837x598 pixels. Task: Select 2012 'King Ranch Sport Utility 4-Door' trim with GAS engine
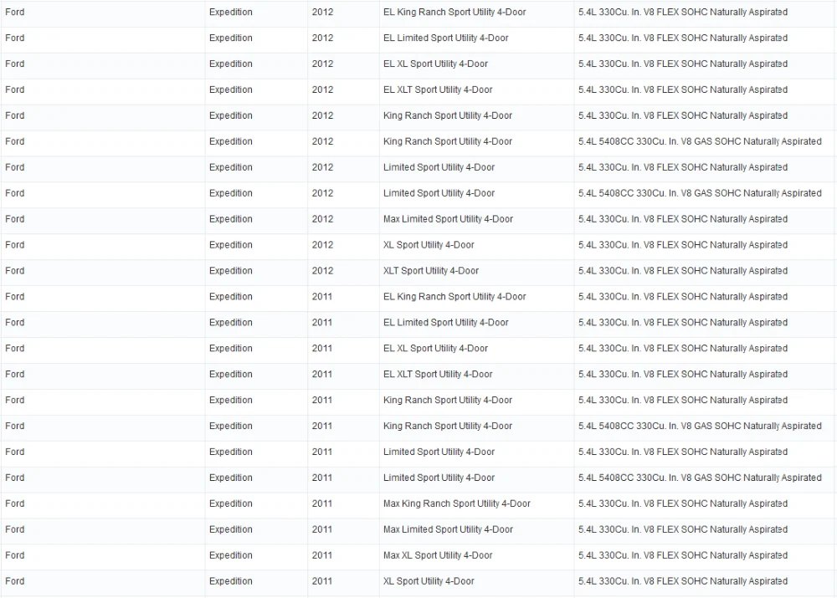(x=447, y=141)
